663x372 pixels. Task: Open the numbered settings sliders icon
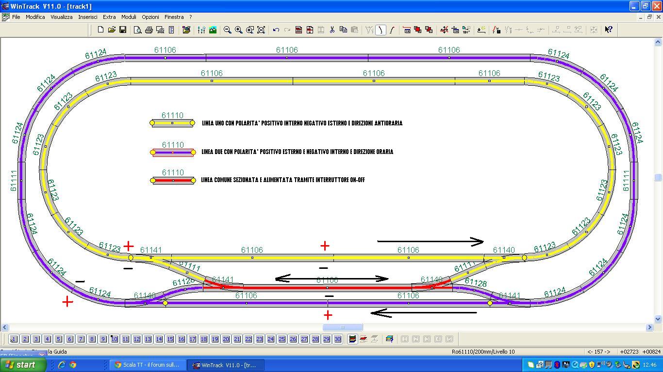pos(201,30)
